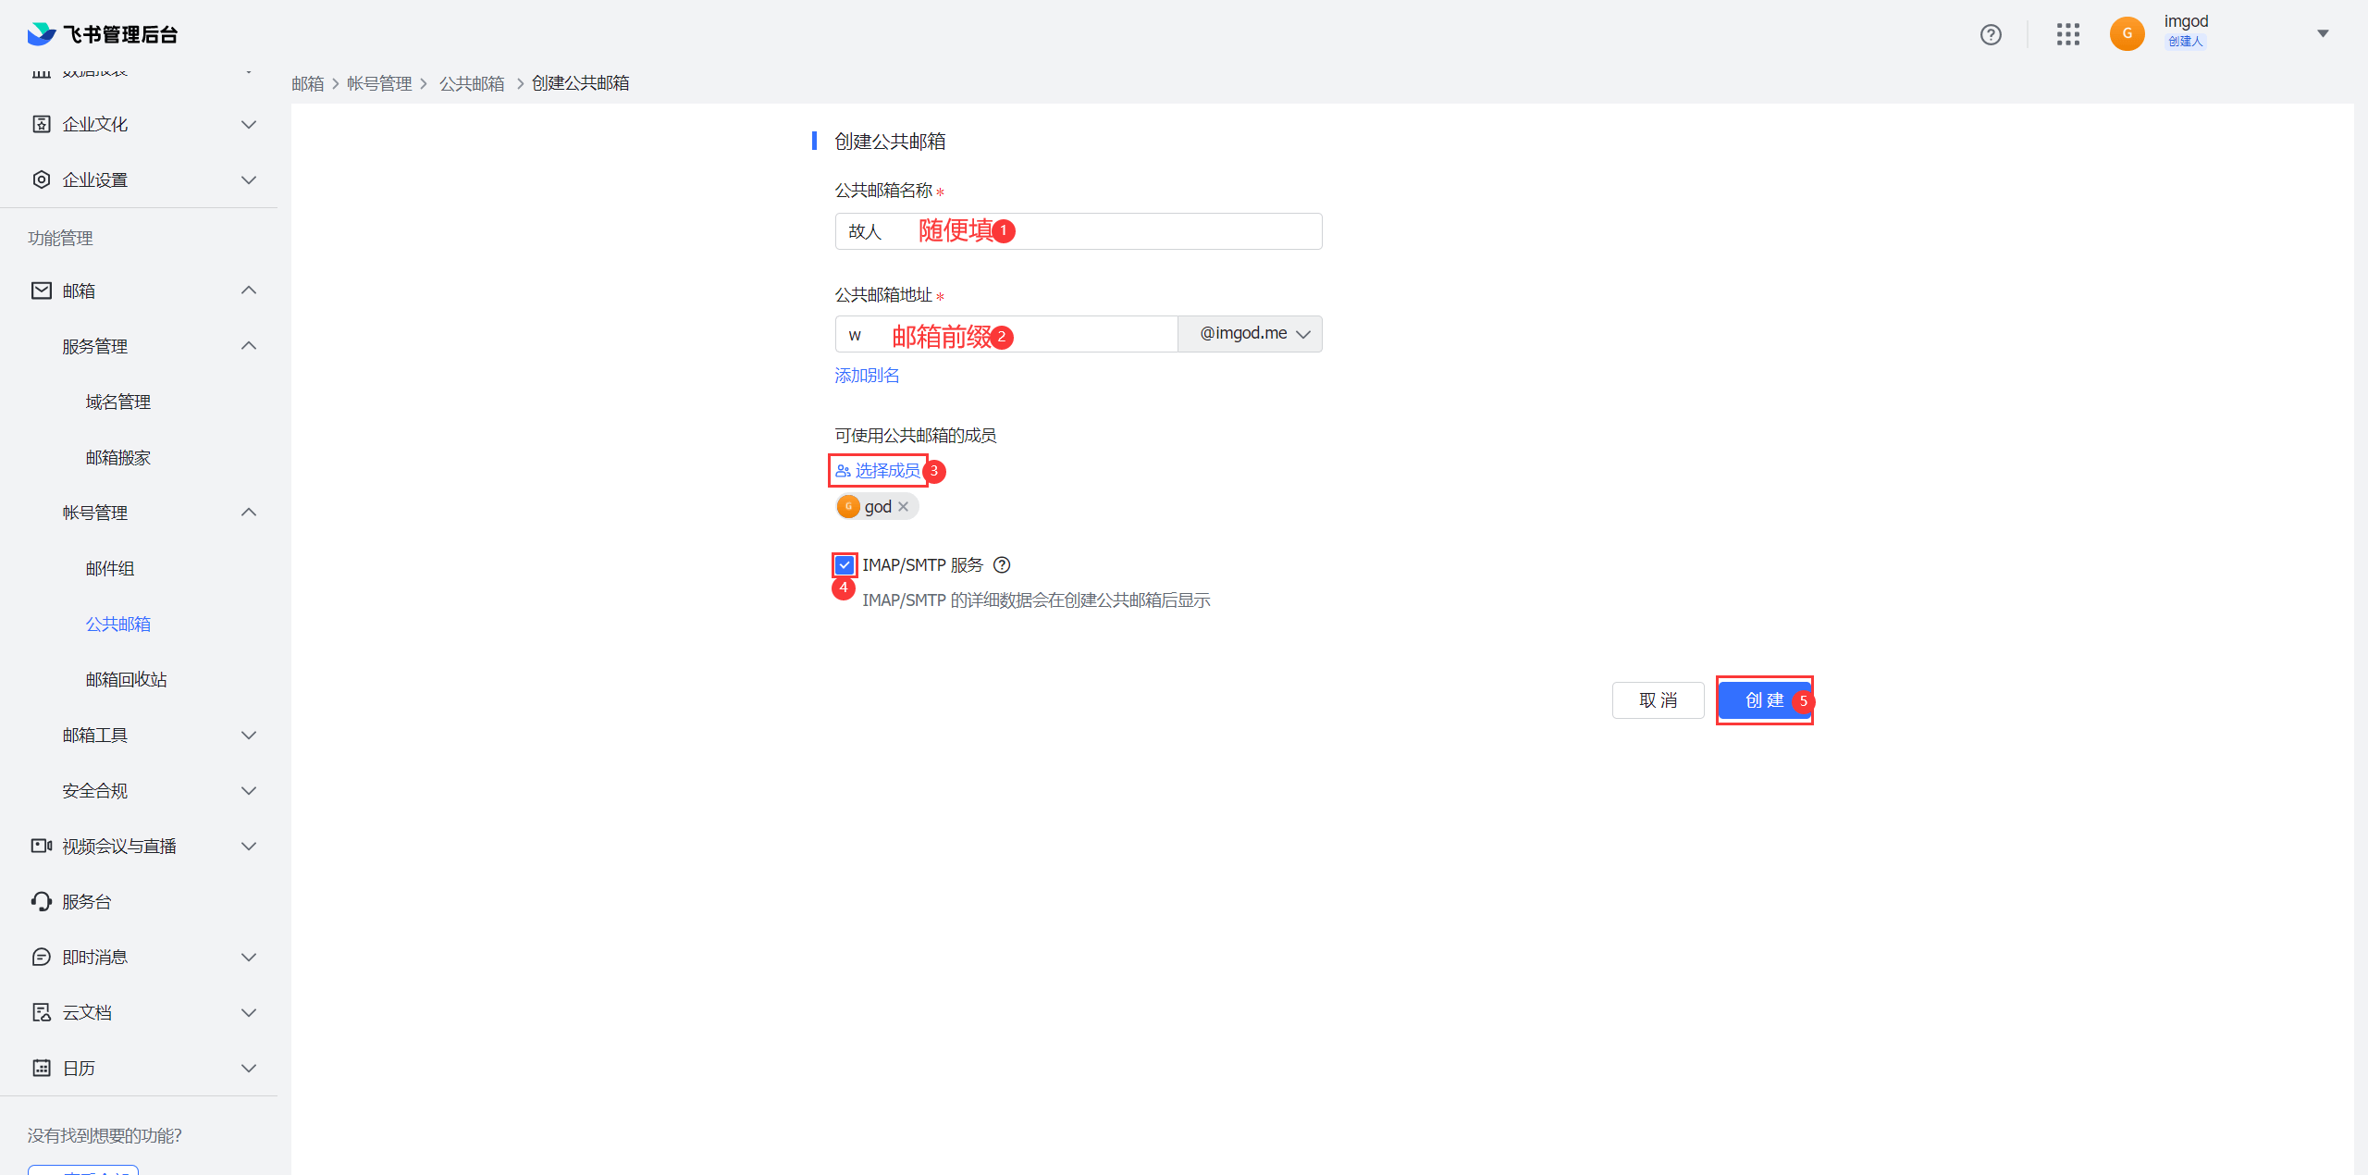Open the @imgod.me domain dropdown
Viewport: 2368px width, 1175px height.
point(1251,334)
